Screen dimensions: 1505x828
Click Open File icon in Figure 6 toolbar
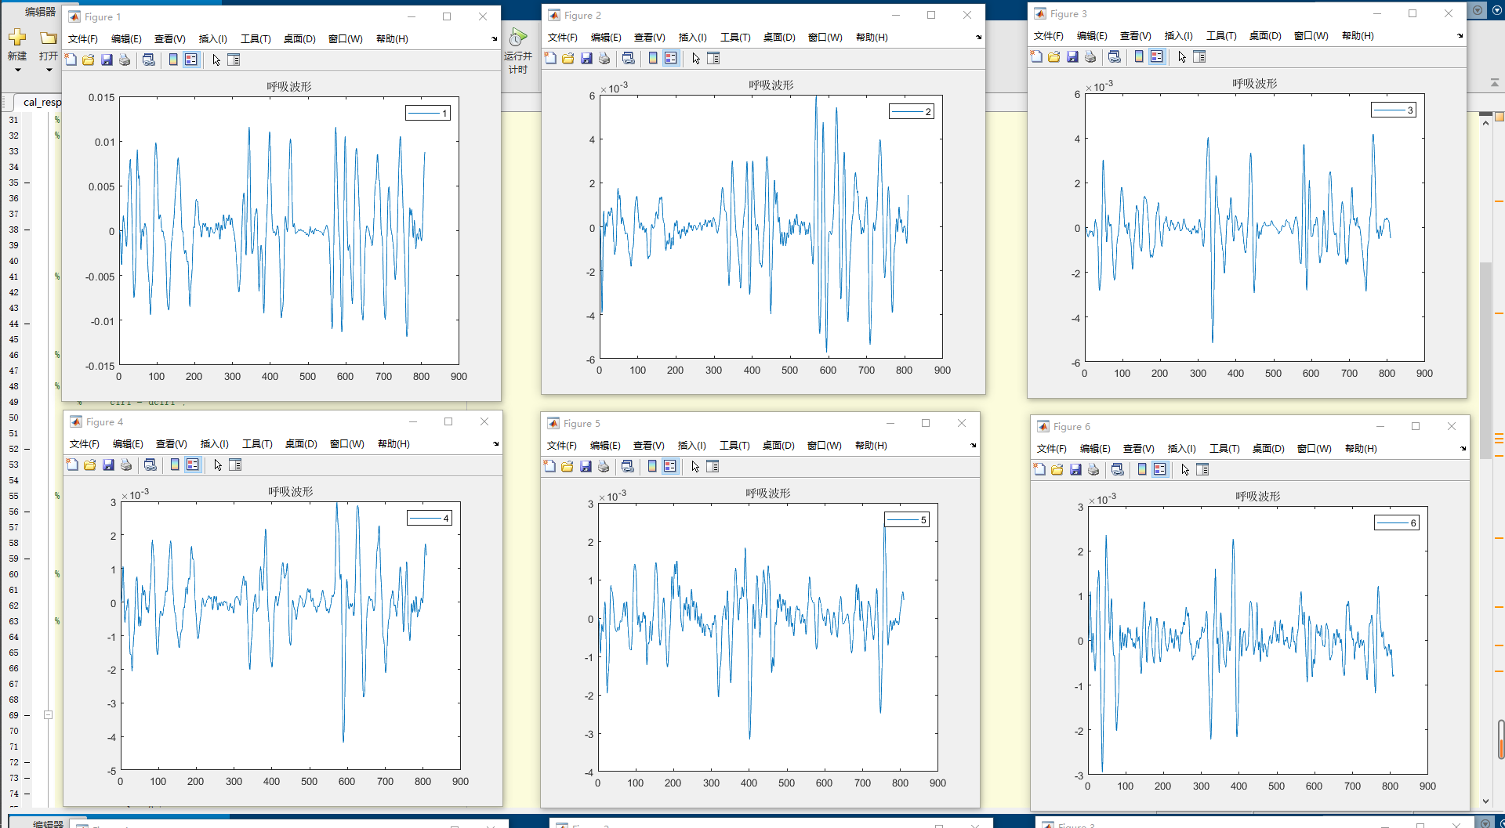tap(1057, 469)
